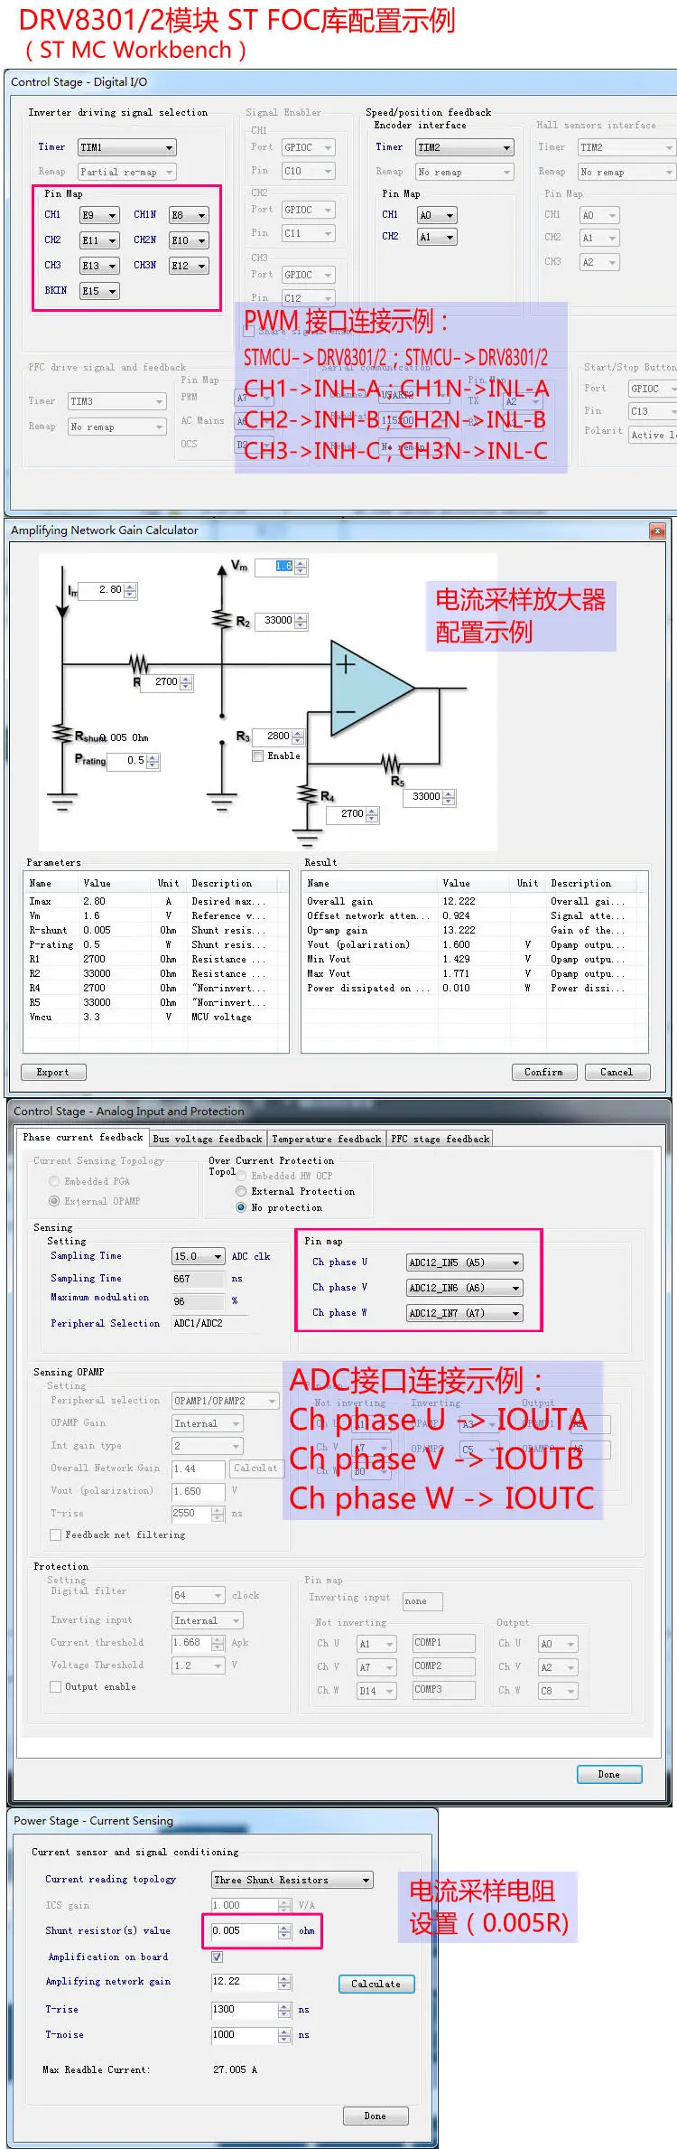The image size is (677, 2149).
Task: Open the CH1N pin E8 dropdown
Action: point(189,215)
